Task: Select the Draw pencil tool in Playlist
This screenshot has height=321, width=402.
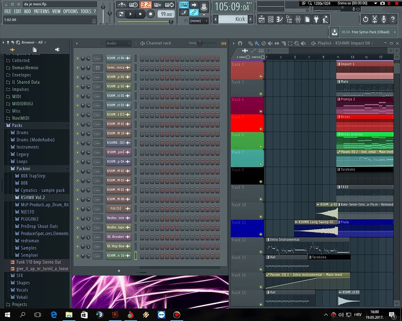Action: (x=251, y=43)
